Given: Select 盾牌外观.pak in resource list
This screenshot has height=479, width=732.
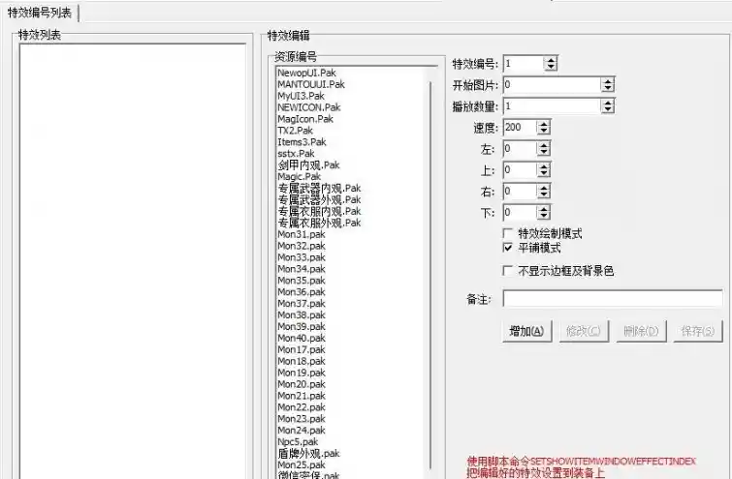Looking at the screenshot, I should pyautogui.click(x=308, y=454).
